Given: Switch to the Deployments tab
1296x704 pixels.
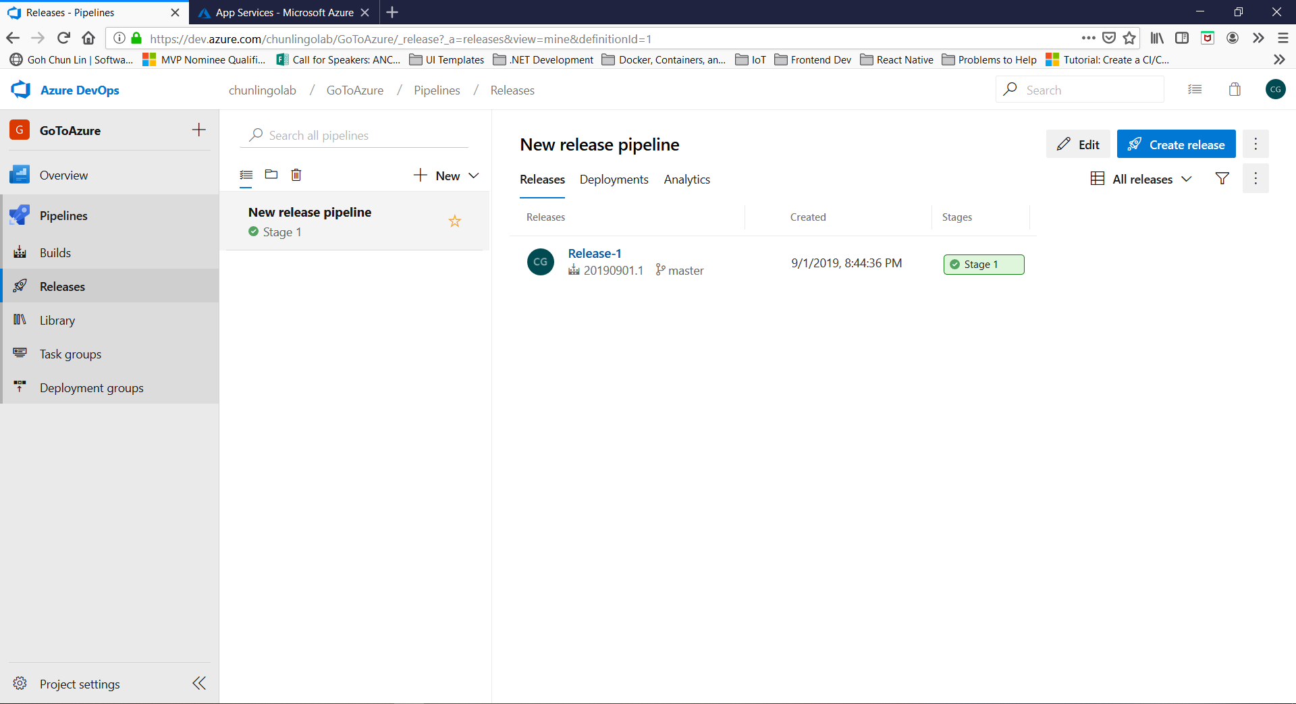Looking at the screenshot, I should 614,180.
